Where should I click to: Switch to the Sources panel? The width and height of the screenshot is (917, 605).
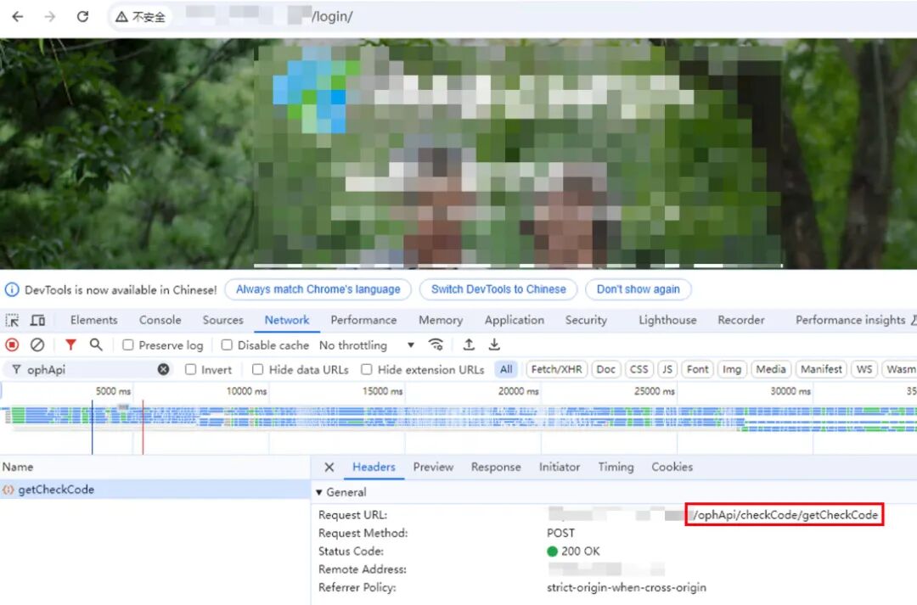222,320
